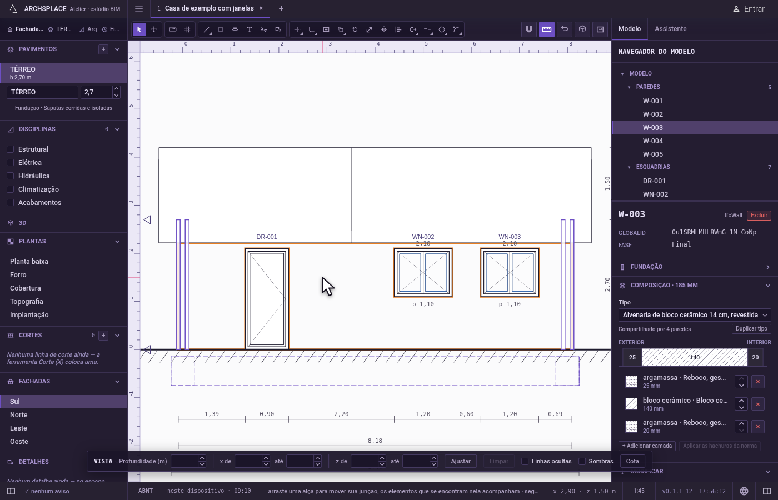
Task: Click the 140 mm hatched layer swatch
Action: (x=695, y=357)
